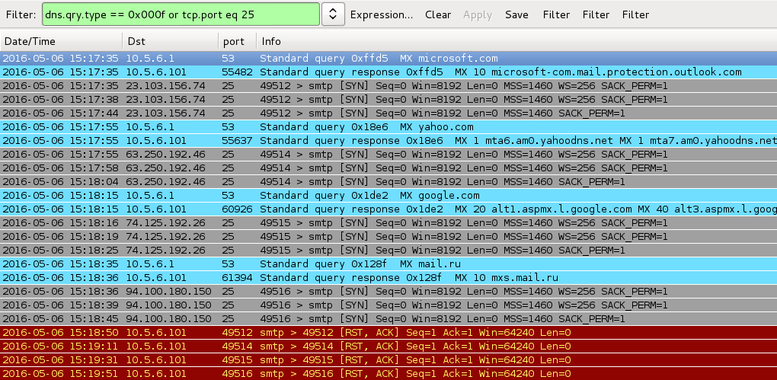Clear the display filter
This screenshot has height=380, width=777.
(438, 14)
